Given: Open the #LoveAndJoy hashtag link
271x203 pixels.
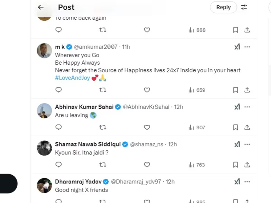Looking at the screenshot, I should pos(72,78).
